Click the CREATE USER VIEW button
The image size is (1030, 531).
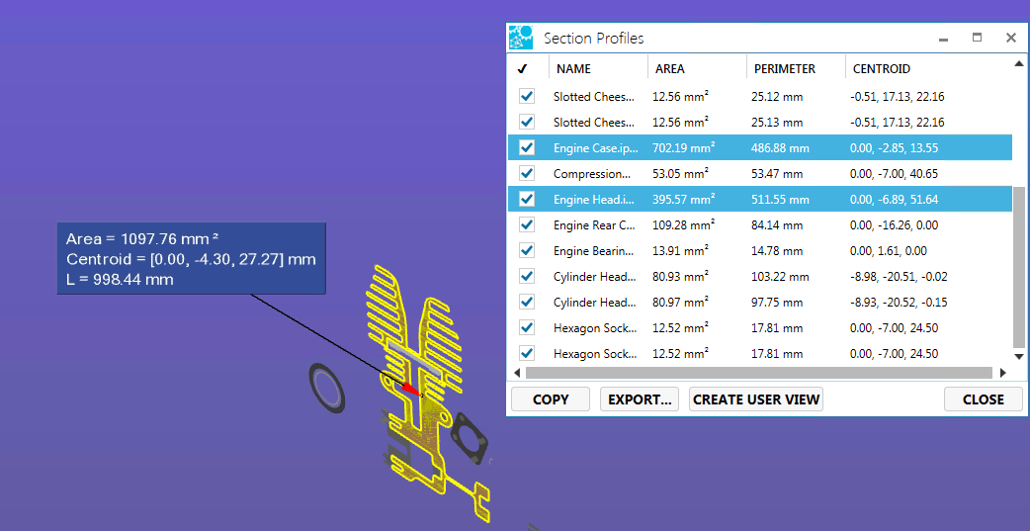tap(756, 399)
